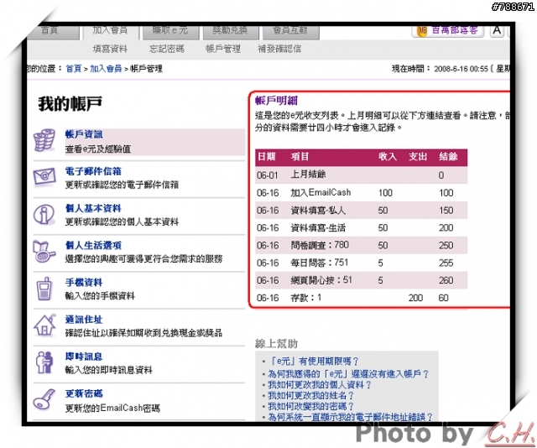Viewport: 537px width, 448px height.
Task: Click the 存款:1 row entry
Action: [306, 298]
